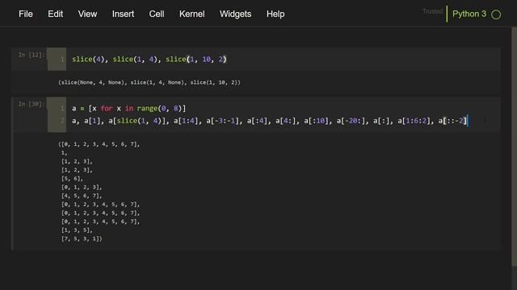Open the View menu

pyautogui.click(x=87, y=14)
